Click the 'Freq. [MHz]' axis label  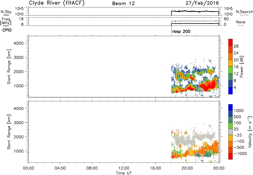6,21
